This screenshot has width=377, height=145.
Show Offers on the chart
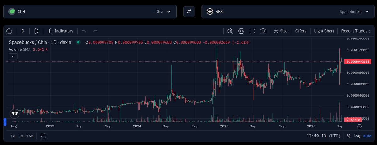(301, 31)
